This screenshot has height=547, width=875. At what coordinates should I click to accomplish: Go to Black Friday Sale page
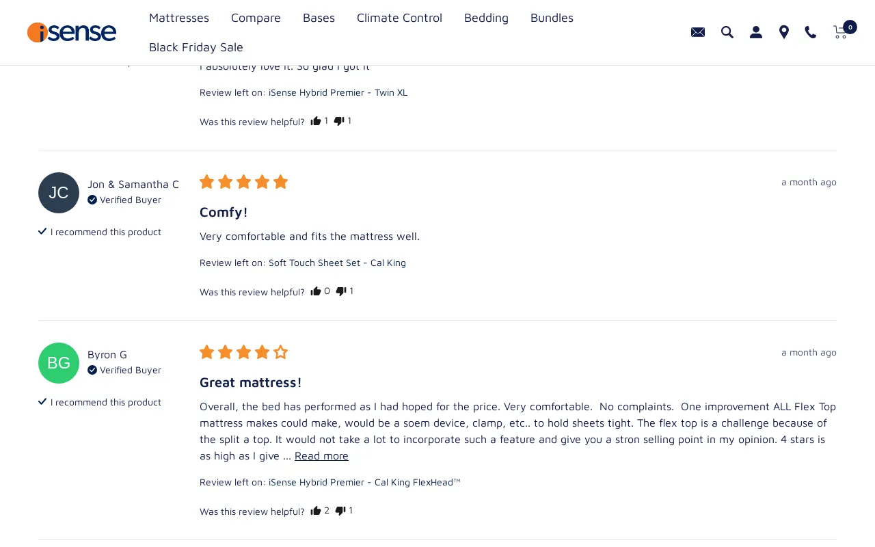pyautogui.click(x=196, y=47)
